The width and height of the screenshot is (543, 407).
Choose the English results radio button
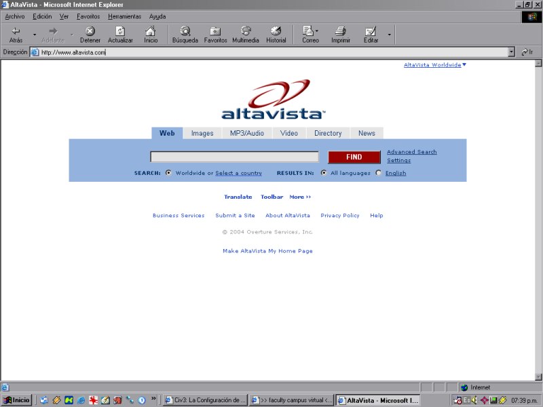[x=379, y=173]
